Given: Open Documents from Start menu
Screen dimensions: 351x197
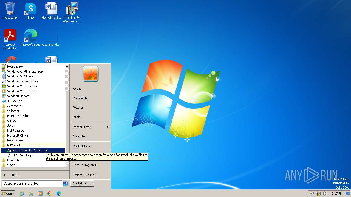Looking at the screenshot, I should (x=90, y=98).
